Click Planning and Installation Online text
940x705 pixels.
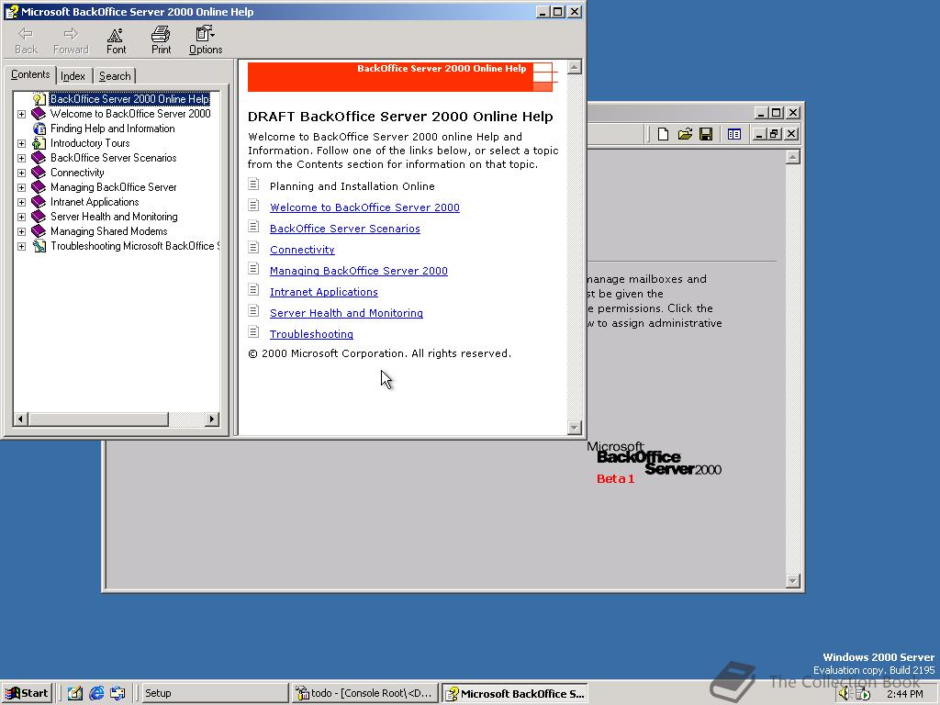(x=352, y=186)
